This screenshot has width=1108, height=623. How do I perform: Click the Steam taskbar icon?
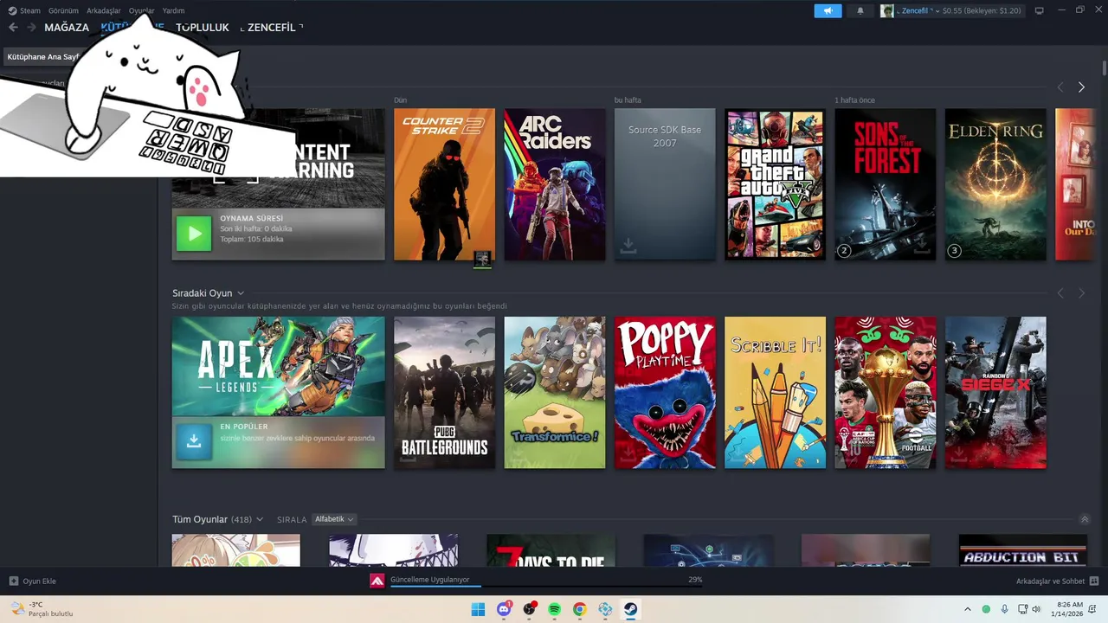(x=631, y=609)
